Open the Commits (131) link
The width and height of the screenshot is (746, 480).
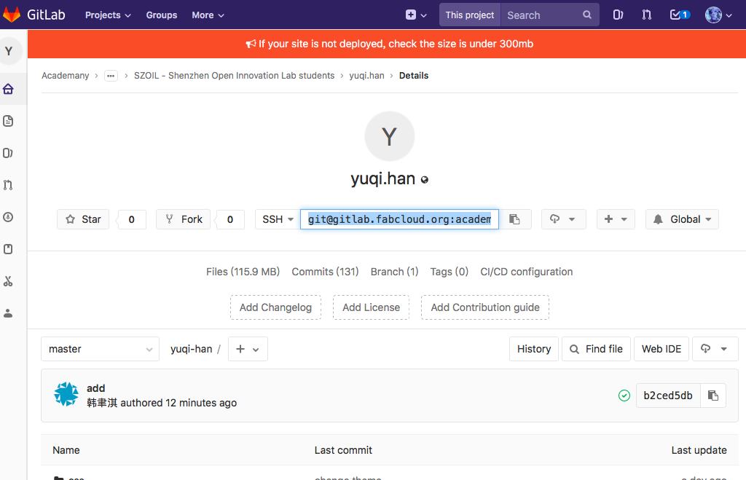pos(325,272)
